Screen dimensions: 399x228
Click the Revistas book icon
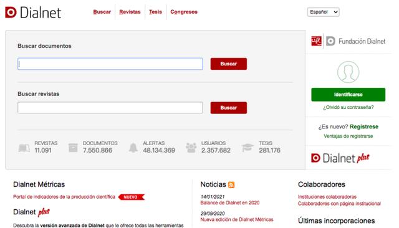coord(24,148)
